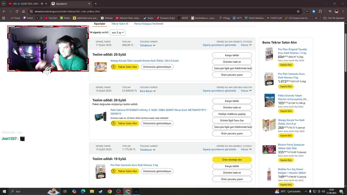347x195 pixels.
Task: Click Ürün desteği alın yellow button
Action: 232,160
